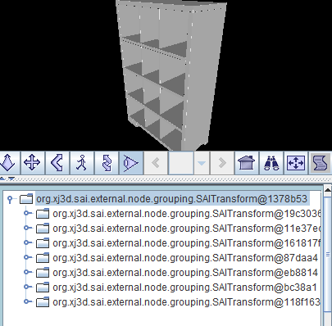Fit world to view with arrows icon
Viewport: 332px width, 326px height.
point(296,163)
